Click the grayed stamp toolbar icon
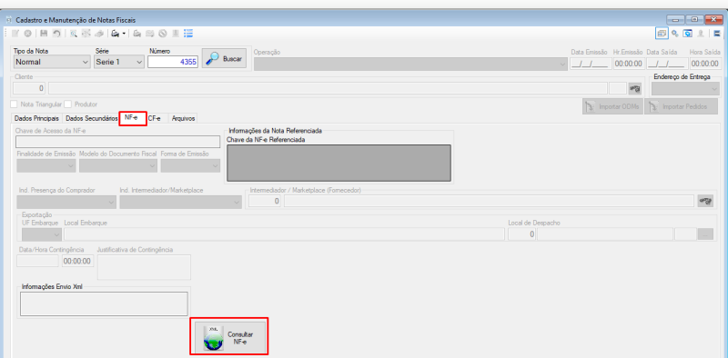 pos(176,34)
